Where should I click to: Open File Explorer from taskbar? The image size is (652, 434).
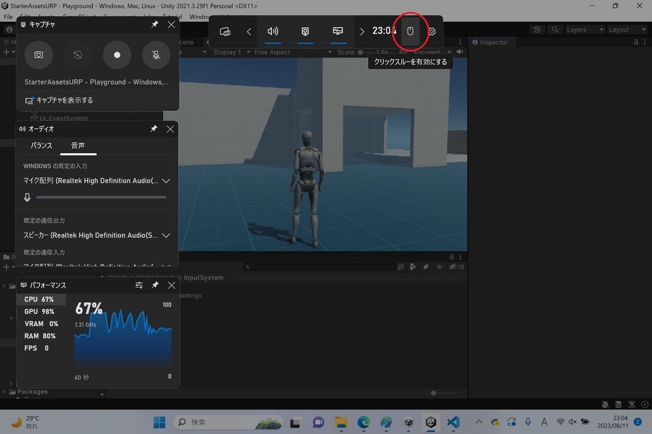point(341,422)
